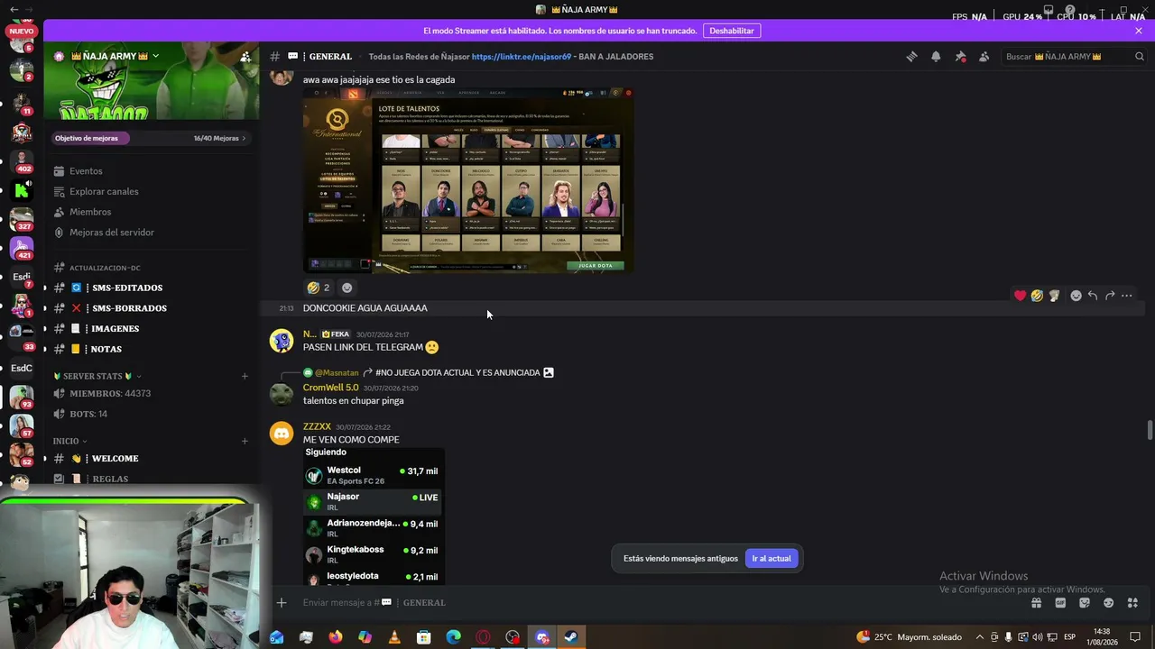
Task: Show pinned messages
Action: point(960,57)
